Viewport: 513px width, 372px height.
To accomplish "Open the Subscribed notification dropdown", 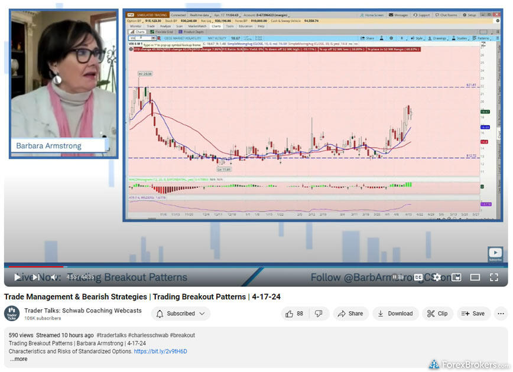I will pos(181,314).
